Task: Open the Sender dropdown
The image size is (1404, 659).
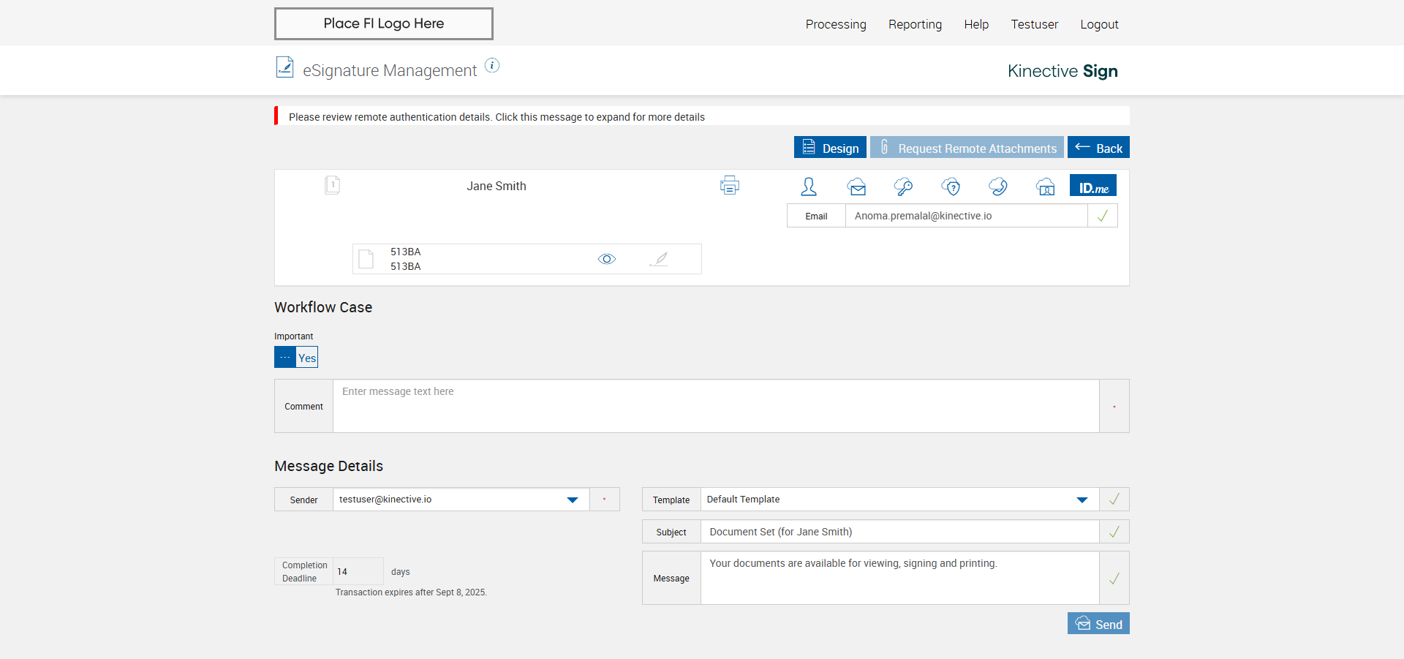Action: click(572, 500)
